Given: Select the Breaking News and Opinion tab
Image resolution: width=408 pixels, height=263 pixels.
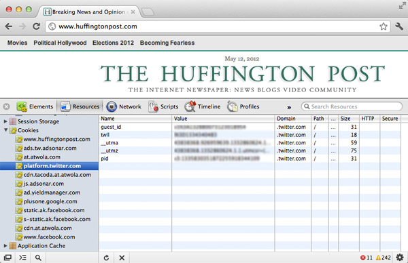Looking at the screenshot, I should coord(88,12).
